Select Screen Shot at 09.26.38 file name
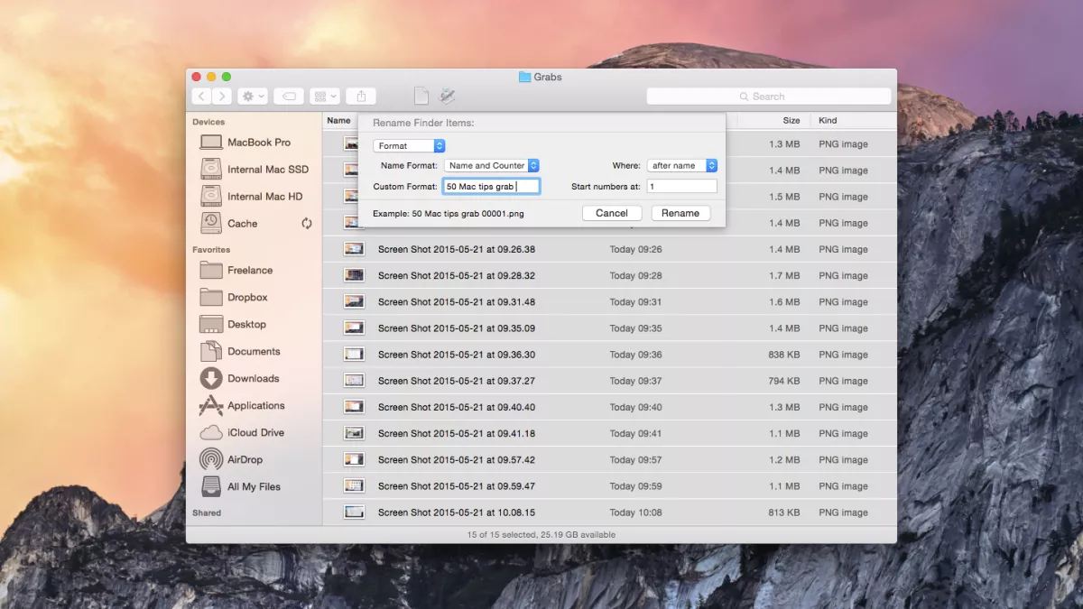Viewport: 1083px width, 609px height. (x=457, y=249)
